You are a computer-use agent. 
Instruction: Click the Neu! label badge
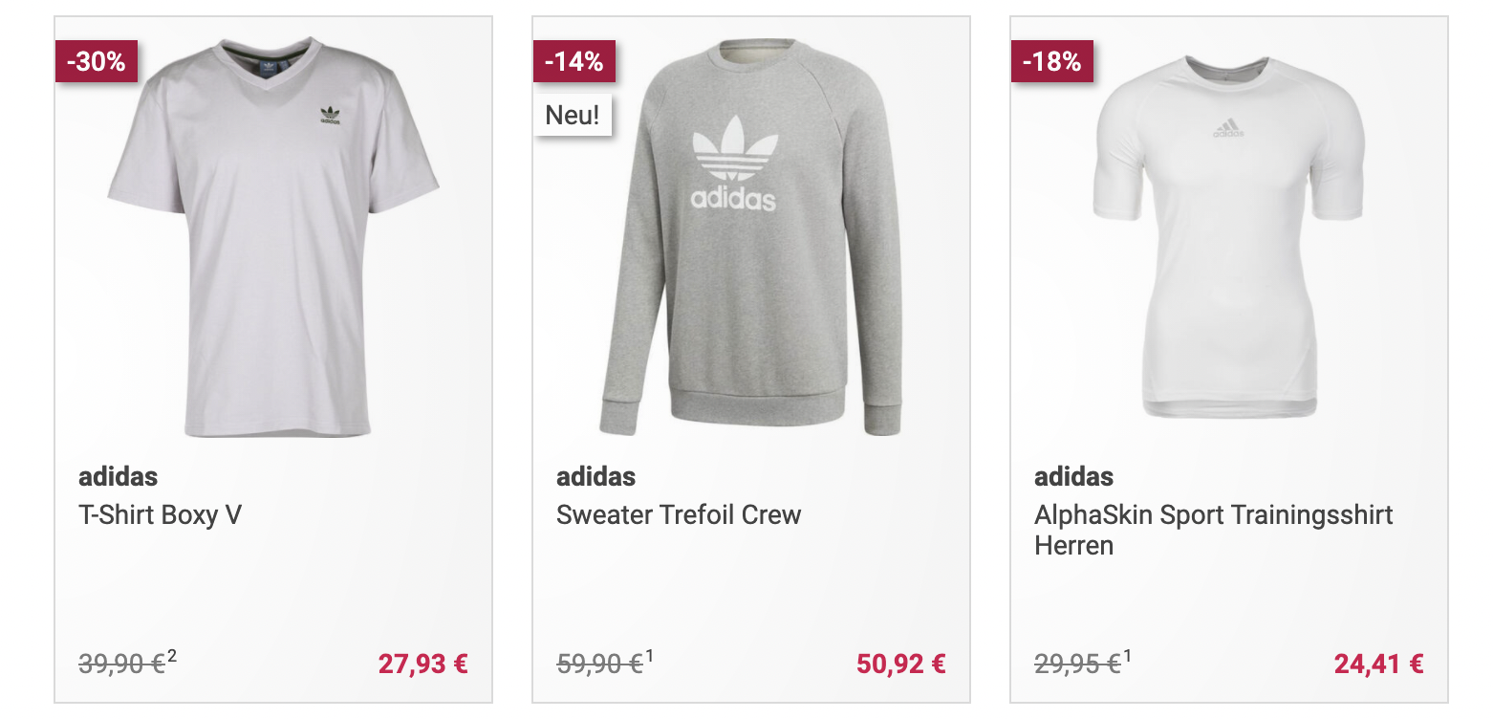[x=573, y=116]
